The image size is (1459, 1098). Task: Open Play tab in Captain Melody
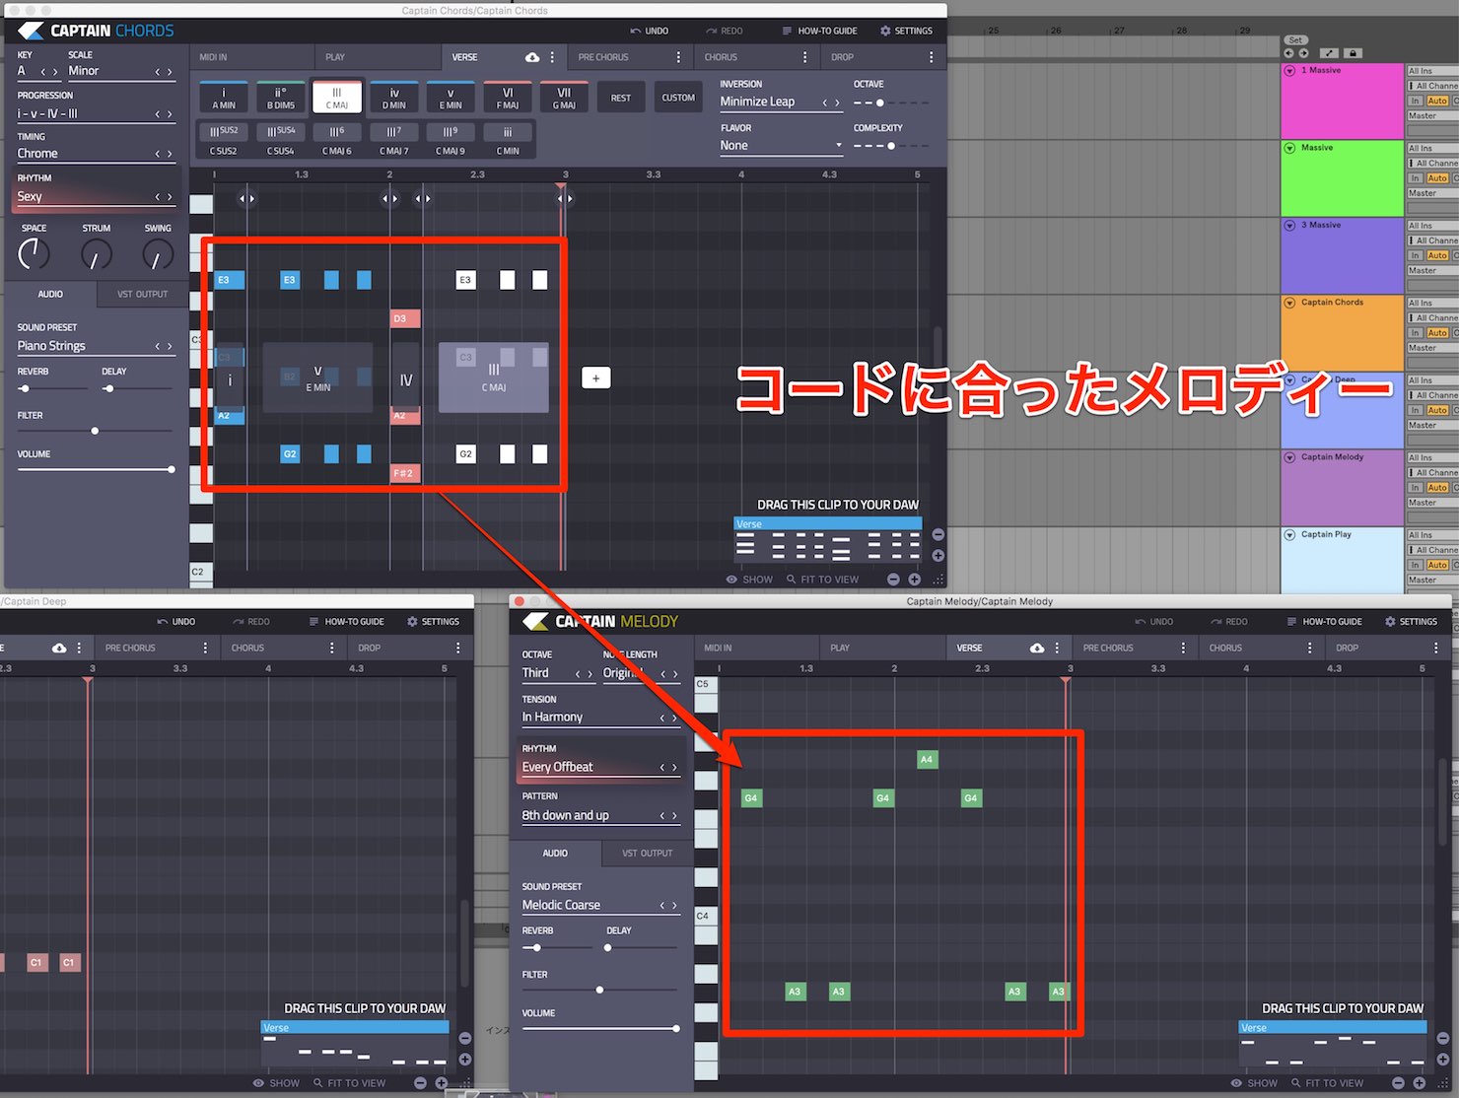pyautogui.click(x=840, y=648)
